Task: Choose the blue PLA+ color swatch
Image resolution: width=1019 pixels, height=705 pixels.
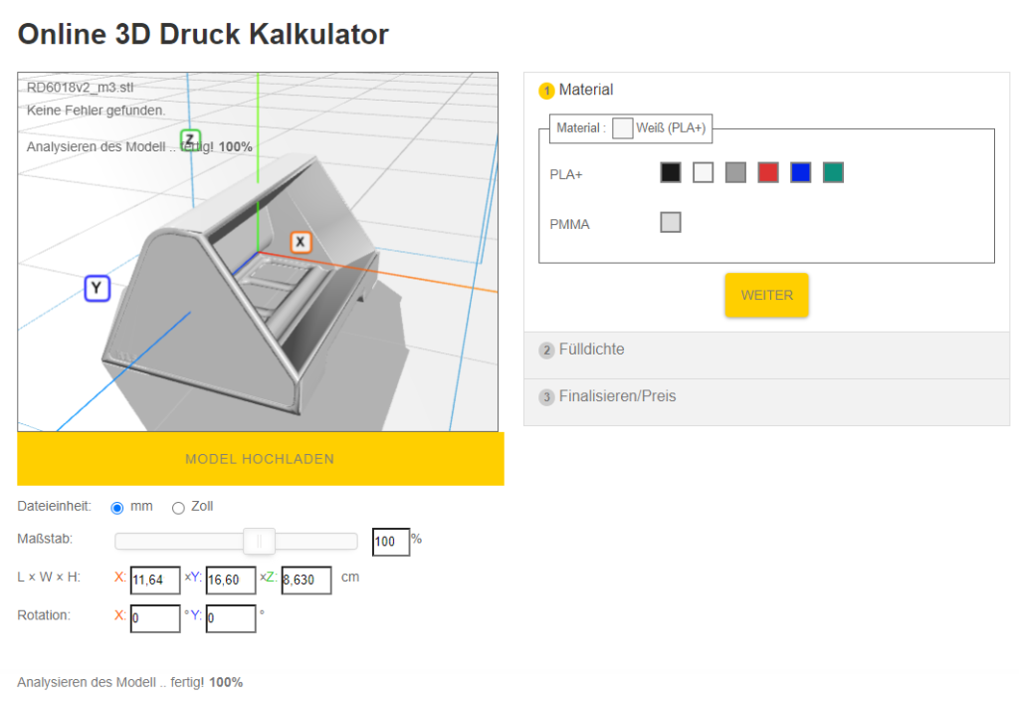Action: (x=801, y=172)
